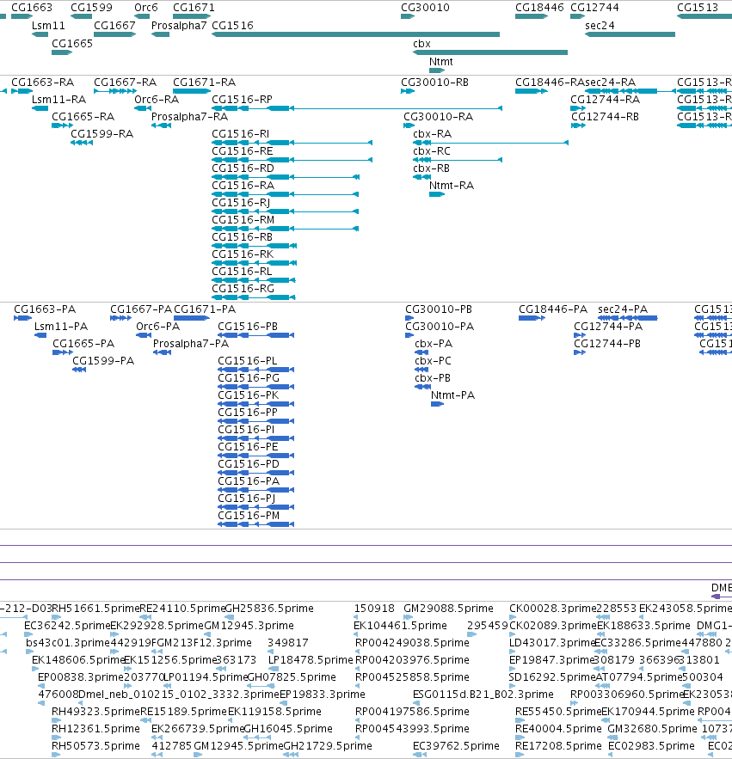Select protein CG1516-PL
This screenshot has height=759, width=732.
[255, 370]
